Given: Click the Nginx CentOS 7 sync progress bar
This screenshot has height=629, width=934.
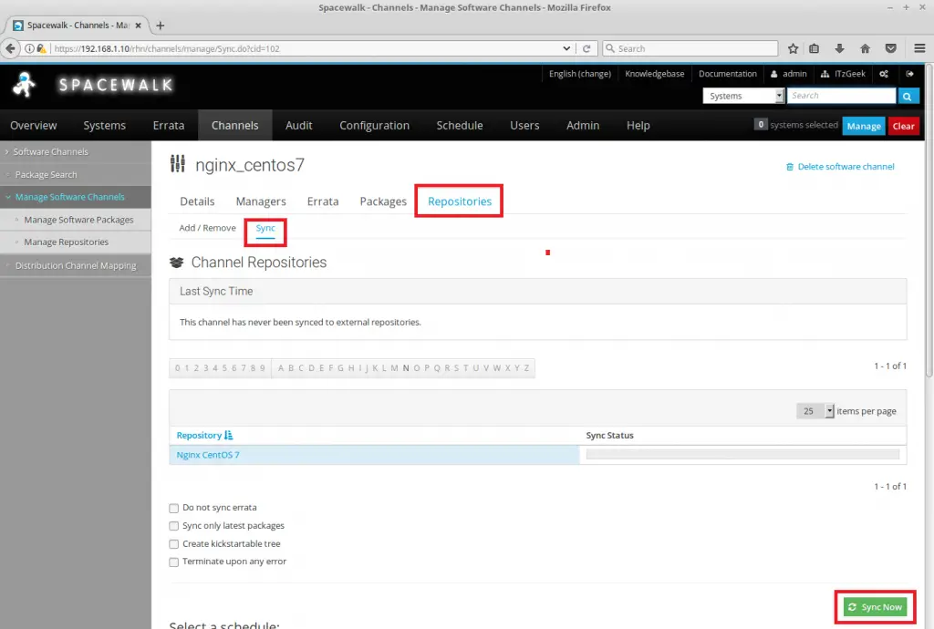Looking at the screenshot, I should (742, 455).
